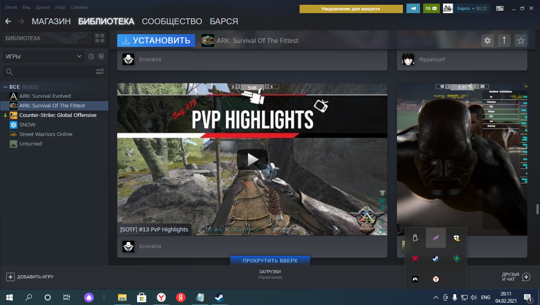This screenshot has height=305, width=540.
Task: Click ДОБАВИТЬ ИГРУ add game button
Action: [30, 277]
